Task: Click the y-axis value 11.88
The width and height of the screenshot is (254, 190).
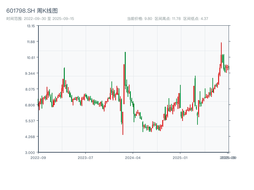Action: tap(31, 42)
